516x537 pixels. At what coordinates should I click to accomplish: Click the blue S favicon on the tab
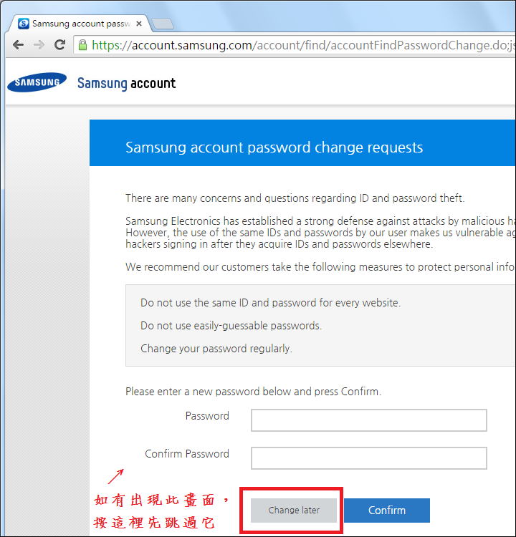(24, 24)
